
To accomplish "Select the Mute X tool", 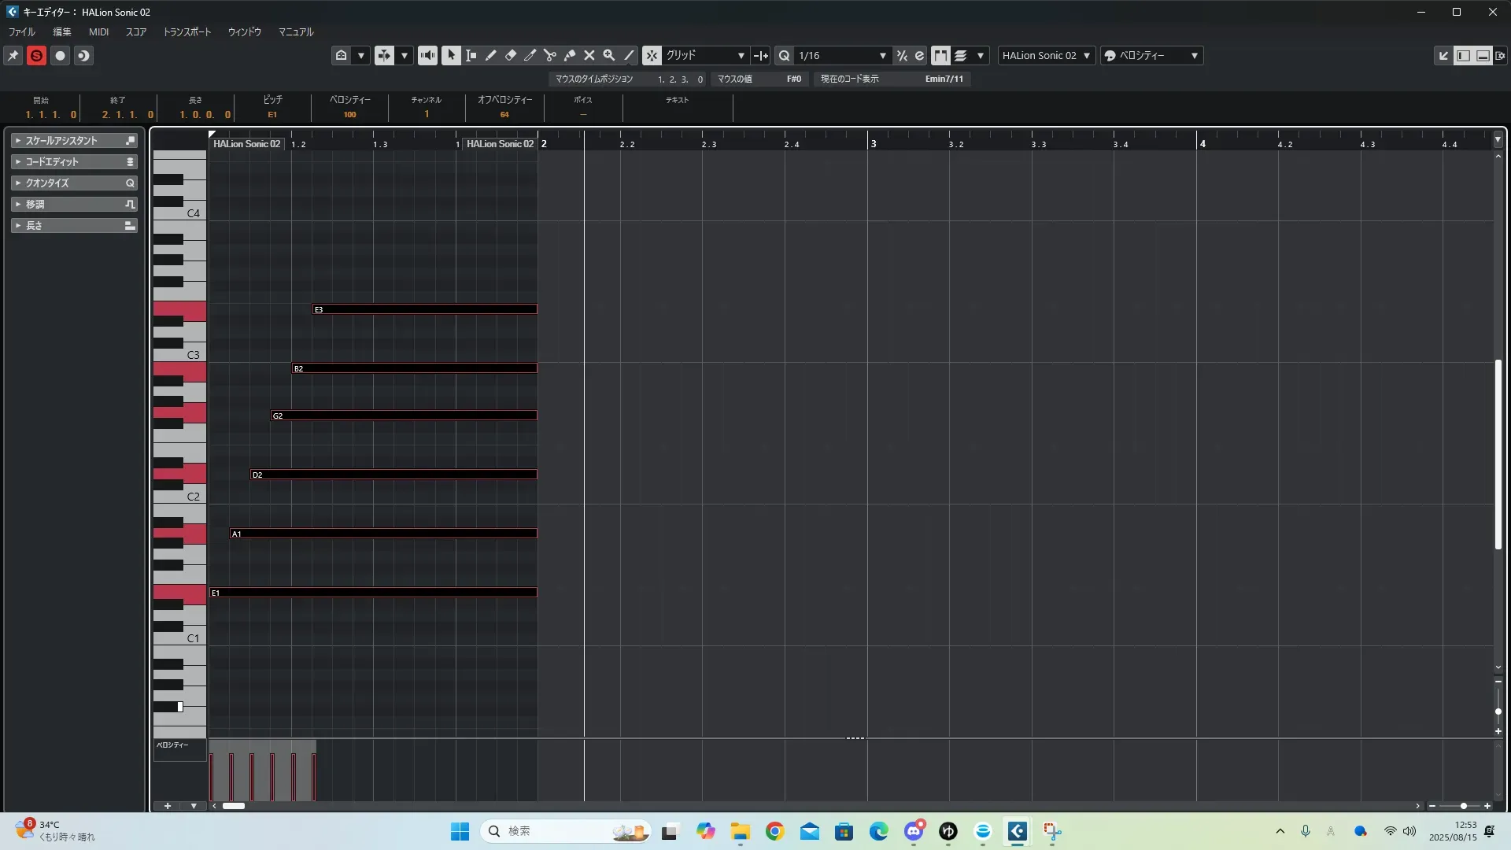I will click(x=589, y=55).
